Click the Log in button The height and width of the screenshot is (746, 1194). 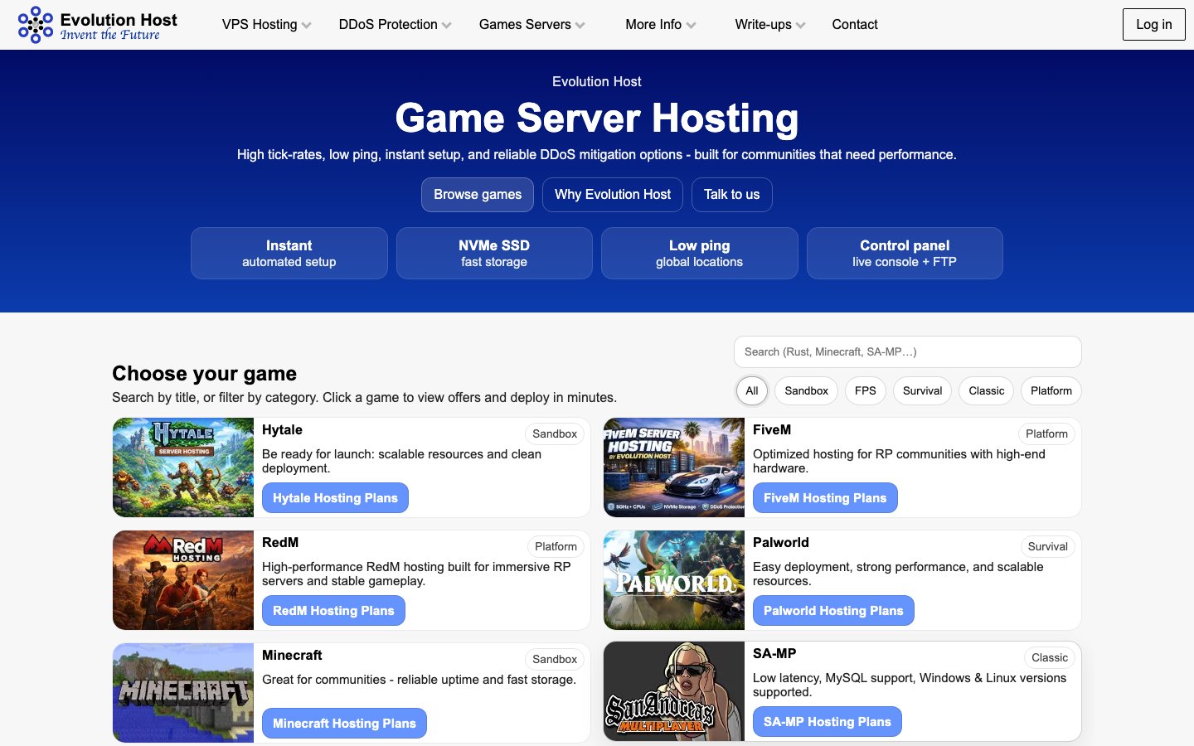click(x=1154, y=25)
